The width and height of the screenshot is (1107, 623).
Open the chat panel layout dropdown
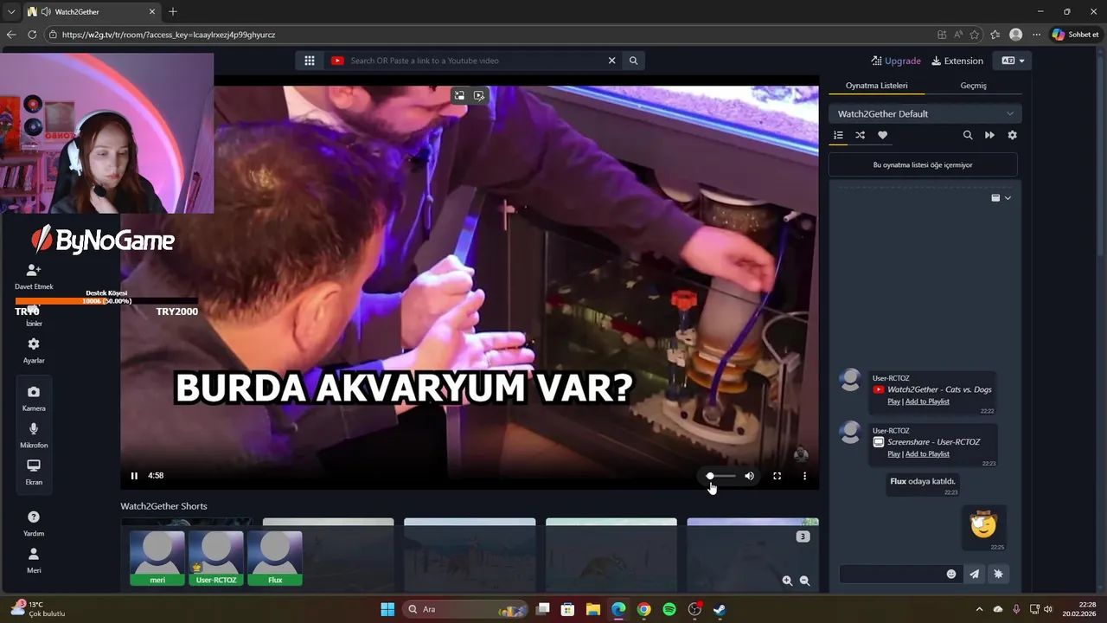1001,198
